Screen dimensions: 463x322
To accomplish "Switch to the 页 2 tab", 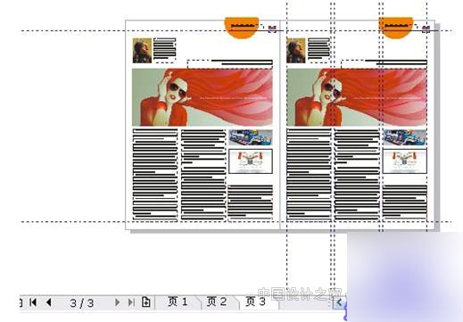I will coord(217,302).
